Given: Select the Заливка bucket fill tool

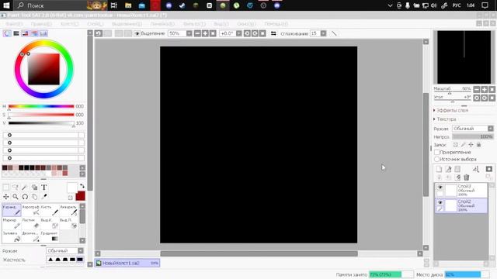Looking at the screenshot, I should click(12, 236).
